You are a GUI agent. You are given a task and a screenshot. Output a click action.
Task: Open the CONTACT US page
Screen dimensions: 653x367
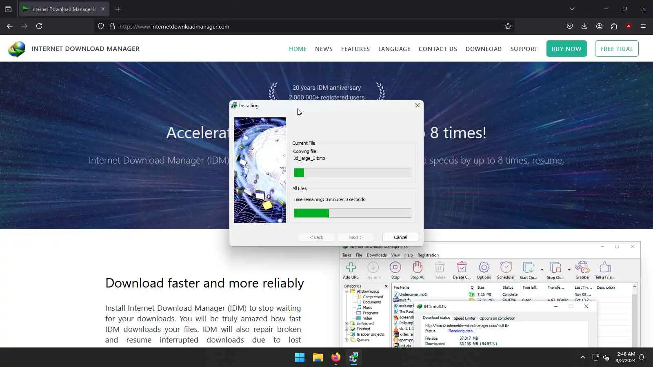click(438, 49)
